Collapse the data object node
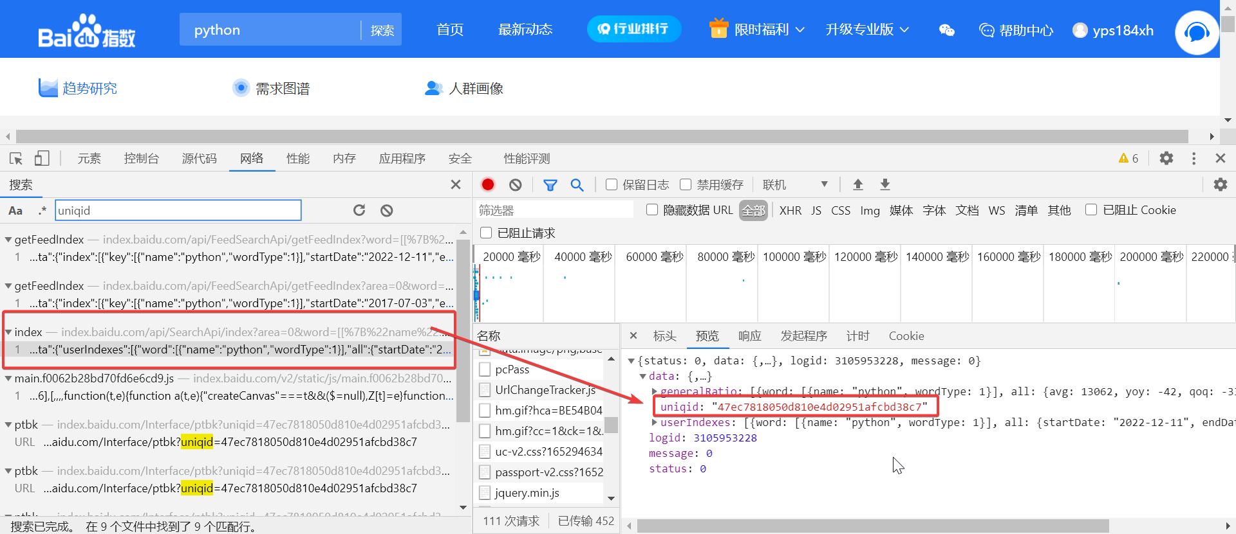This screenshot has width=1236, height=534. (x=642, y=377)
